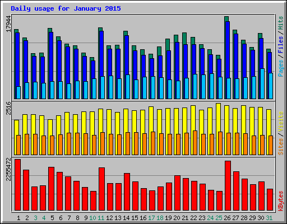287x224 pixels.
Task: Click the orange sites bar for day 31
Action: coord(271,145)
